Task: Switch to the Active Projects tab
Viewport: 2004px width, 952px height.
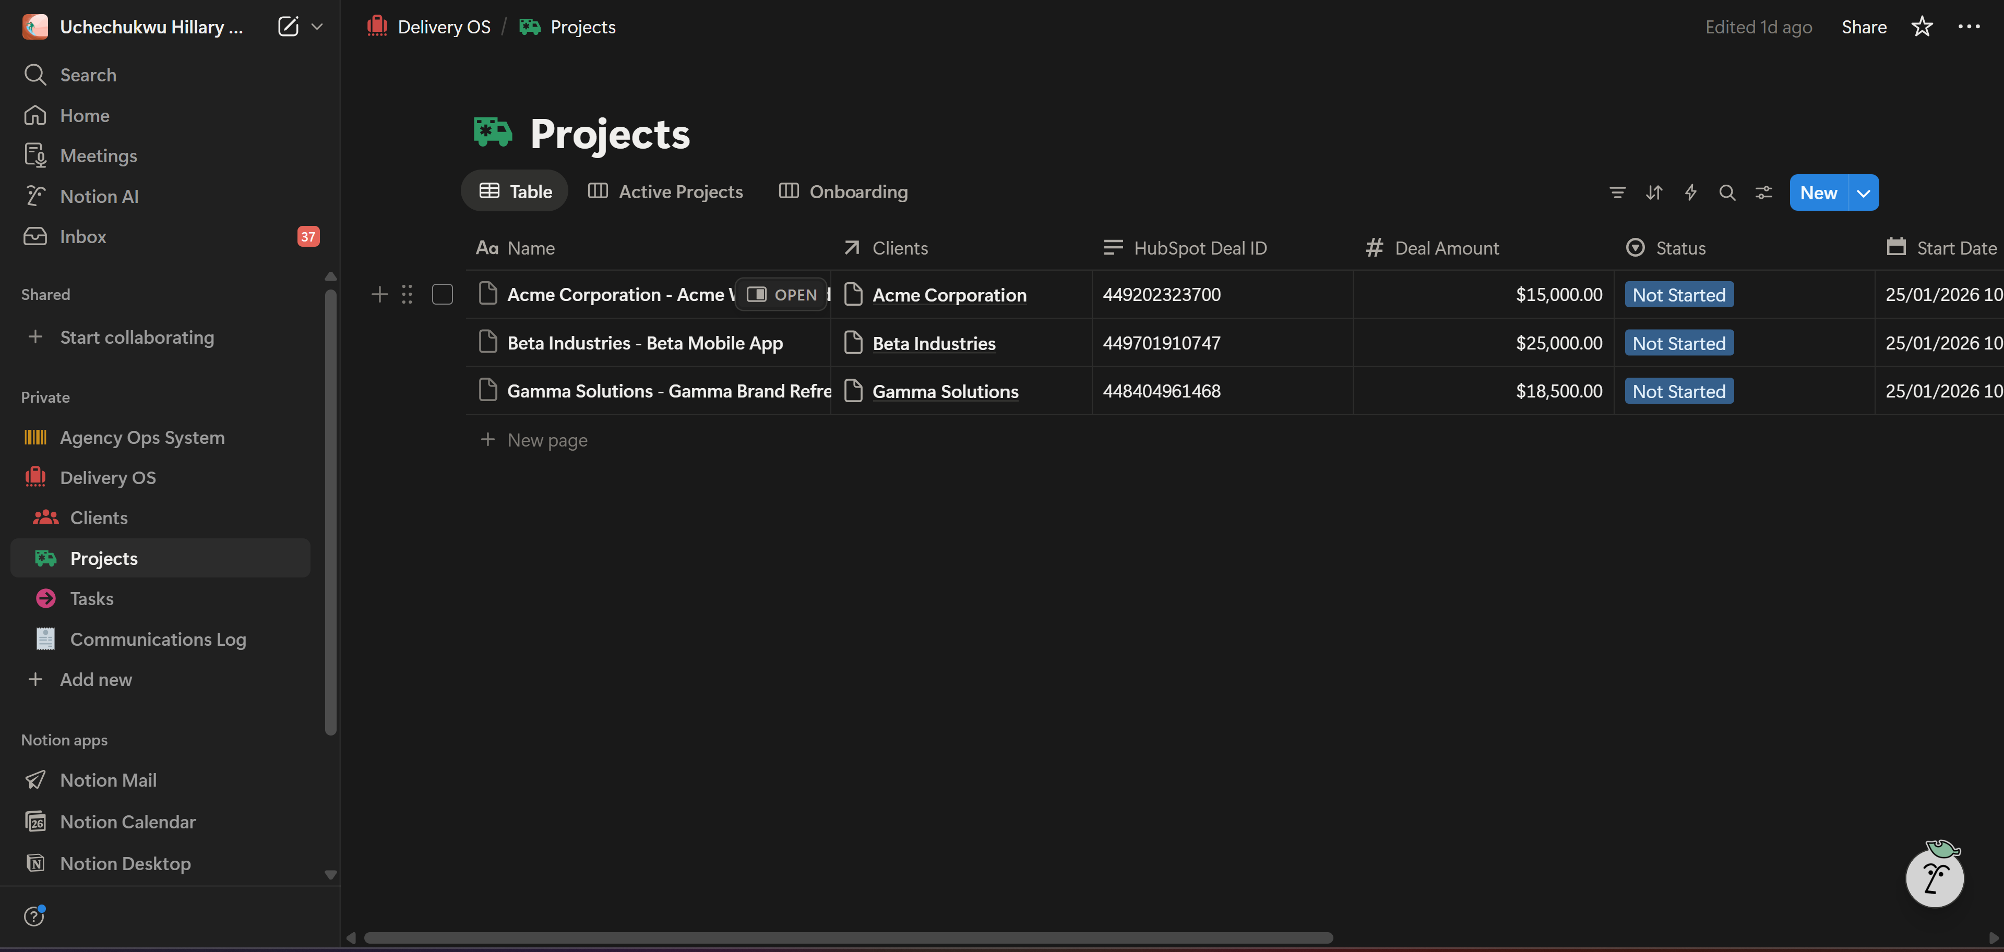Action: pos(665,191)
